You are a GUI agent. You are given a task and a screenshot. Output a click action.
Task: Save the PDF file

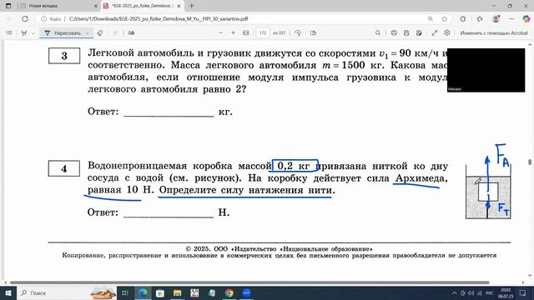(406, 33)
